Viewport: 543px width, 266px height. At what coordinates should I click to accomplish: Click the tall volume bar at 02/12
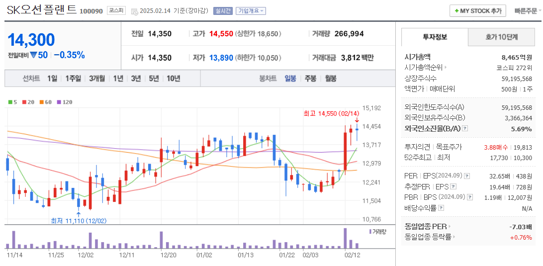(x=345, y=238)
